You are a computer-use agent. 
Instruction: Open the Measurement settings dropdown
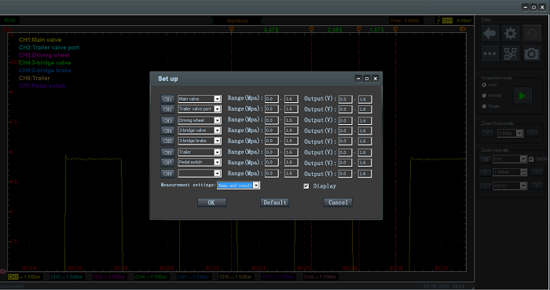239,185
